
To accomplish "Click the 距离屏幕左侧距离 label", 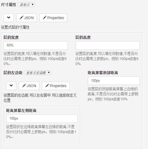I will [x=21, y=110].
